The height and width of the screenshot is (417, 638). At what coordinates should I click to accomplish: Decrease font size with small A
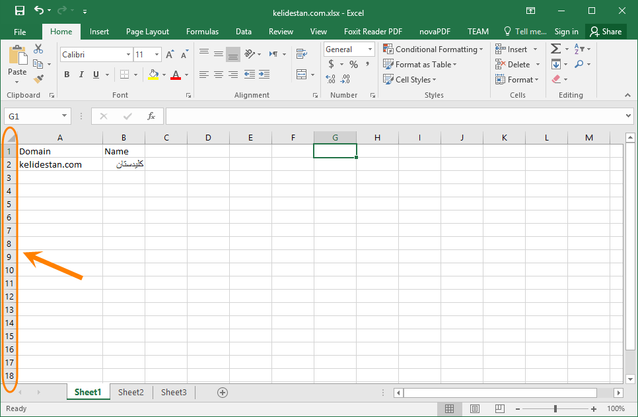pos(184,55)
